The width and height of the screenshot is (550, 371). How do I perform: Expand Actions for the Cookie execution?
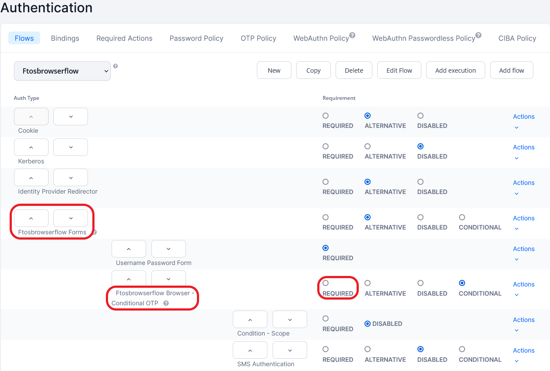point(524,117)
